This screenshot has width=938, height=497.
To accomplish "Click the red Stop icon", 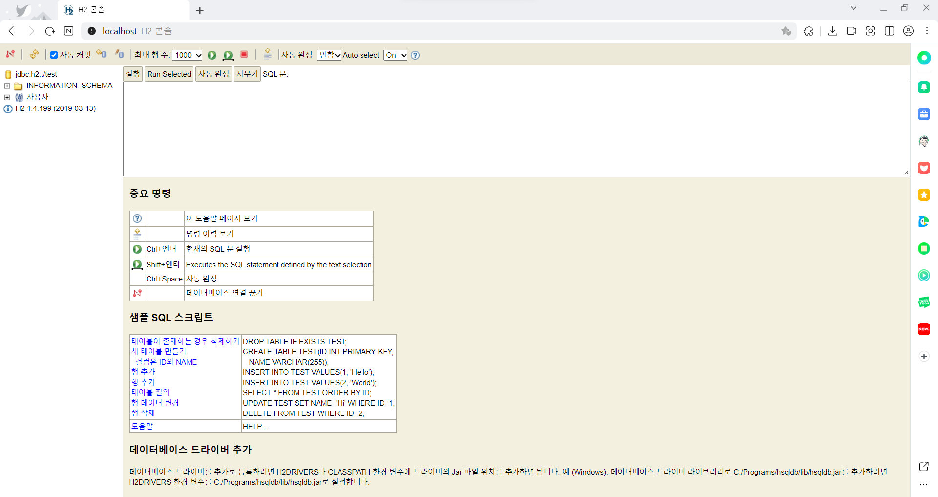I will coord(244,54).
